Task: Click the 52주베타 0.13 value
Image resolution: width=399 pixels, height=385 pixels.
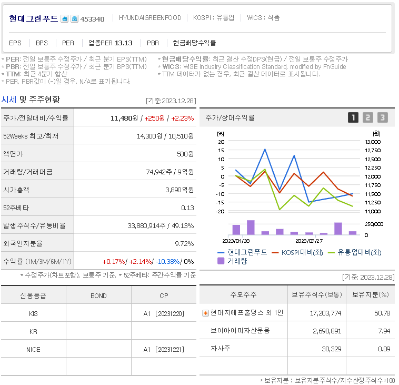Action: click(187, 208)
